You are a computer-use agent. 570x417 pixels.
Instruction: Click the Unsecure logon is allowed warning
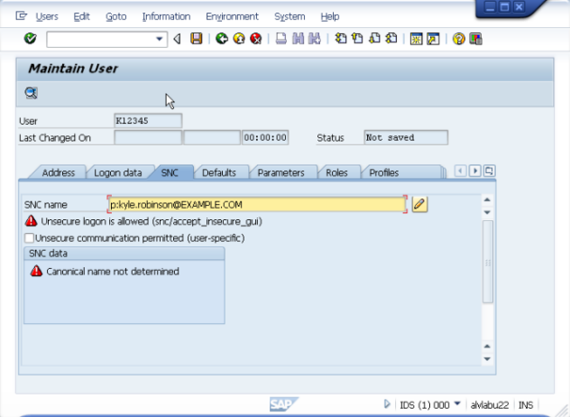(152, 221)
